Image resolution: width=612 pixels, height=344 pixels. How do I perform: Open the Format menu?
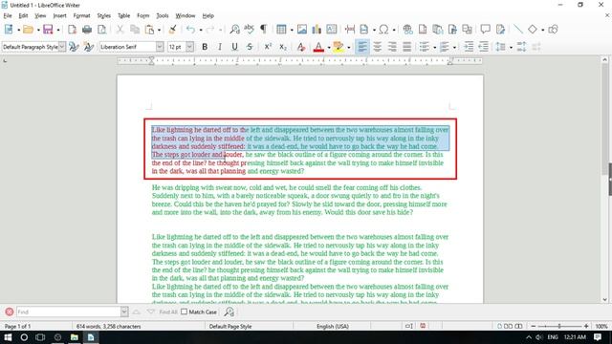point(81,15)
